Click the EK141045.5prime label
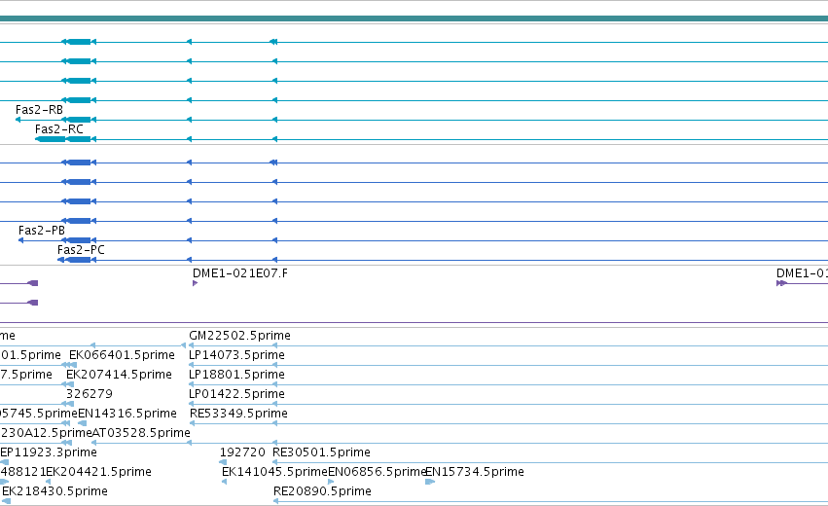 275,472
